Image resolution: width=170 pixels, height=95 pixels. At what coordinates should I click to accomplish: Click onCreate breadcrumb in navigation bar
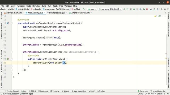click(36, 9)
